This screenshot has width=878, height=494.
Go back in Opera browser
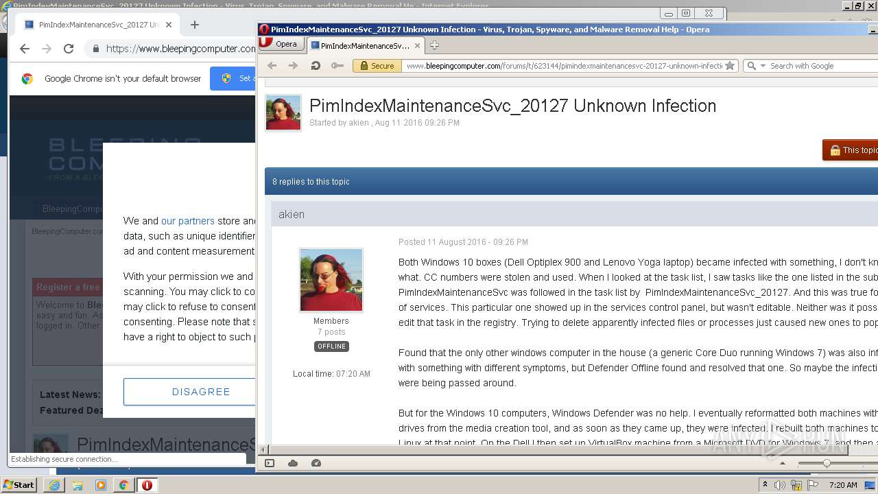click(272, 66)
